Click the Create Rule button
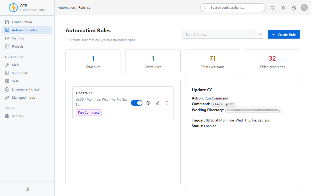Viewport: 311px width, 196px height. click(x=284, y=34)
